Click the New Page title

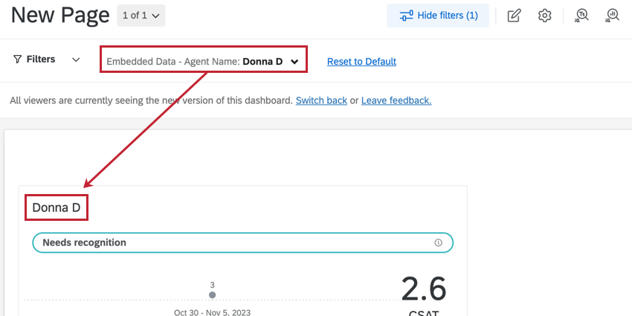pyautogui.click(x=60, y=16)
